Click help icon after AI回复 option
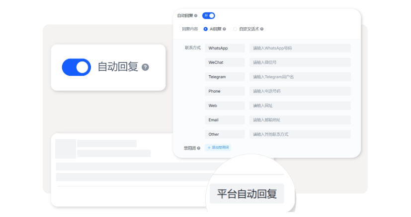Screen dimensions: 411x217 [x=225, y=29]
